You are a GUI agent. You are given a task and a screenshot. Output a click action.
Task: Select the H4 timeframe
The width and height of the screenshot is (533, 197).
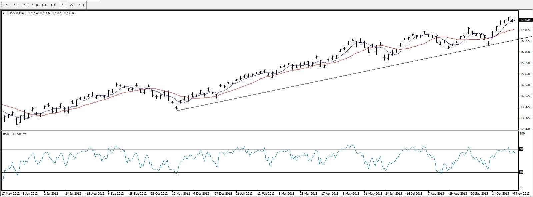(x=53, y=5)
